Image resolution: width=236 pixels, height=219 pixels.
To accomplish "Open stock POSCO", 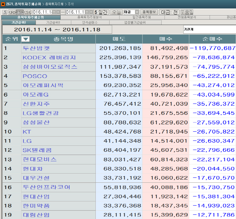I will [x=35, y=76].
